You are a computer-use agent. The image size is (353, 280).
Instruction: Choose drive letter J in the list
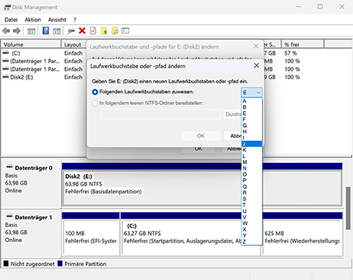click(x=252, y=144)
